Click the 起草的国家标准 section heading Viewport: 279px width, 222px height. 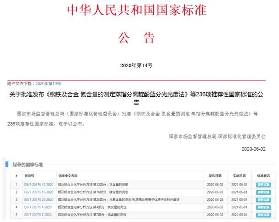coord(28,164)
